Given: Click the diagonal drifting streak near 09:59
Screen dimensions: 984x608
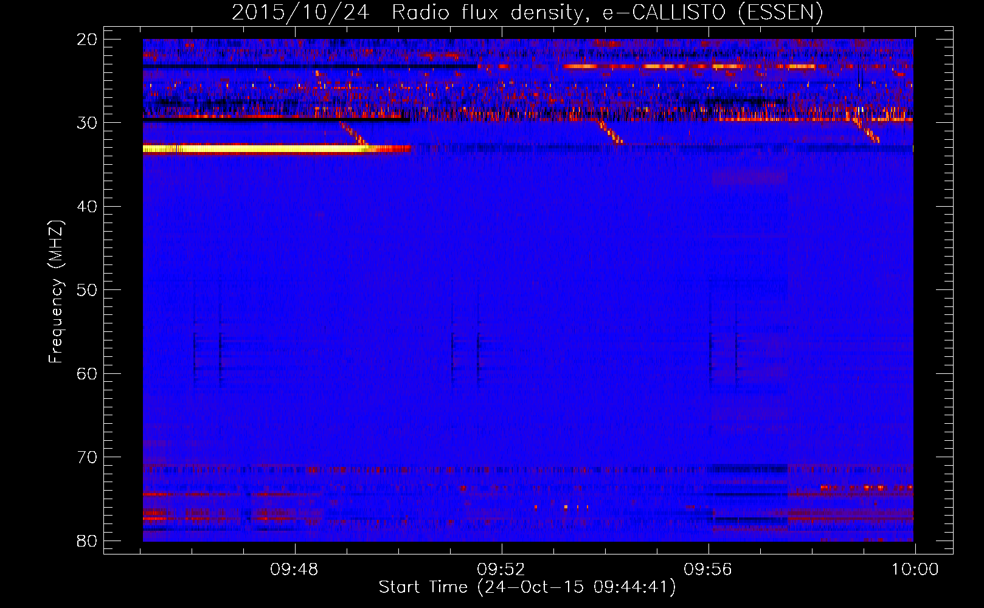Looking at the screenshot, I should coord(866,131).
